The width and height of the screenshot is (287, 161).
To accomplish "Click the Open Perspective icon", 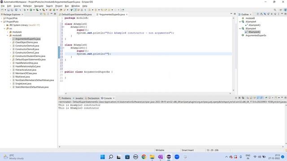I will click(281, 10).
